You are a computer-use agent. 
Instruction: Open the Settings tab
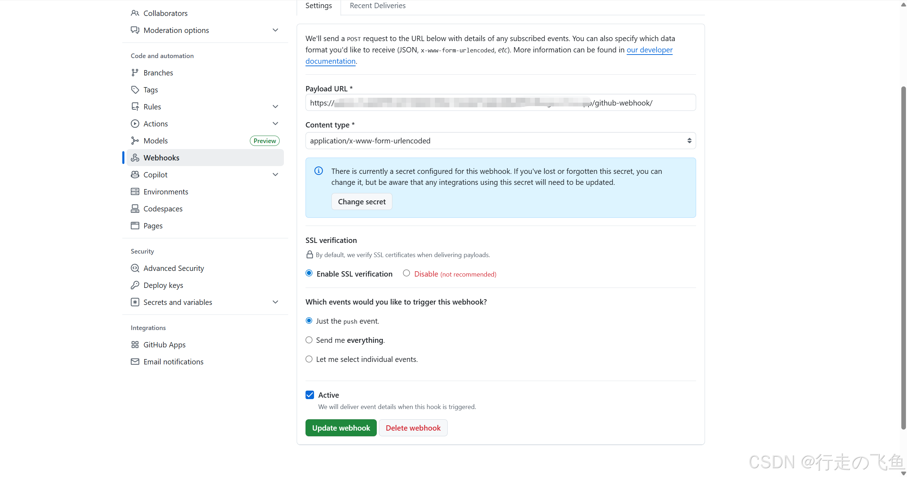tap(319, 6)
